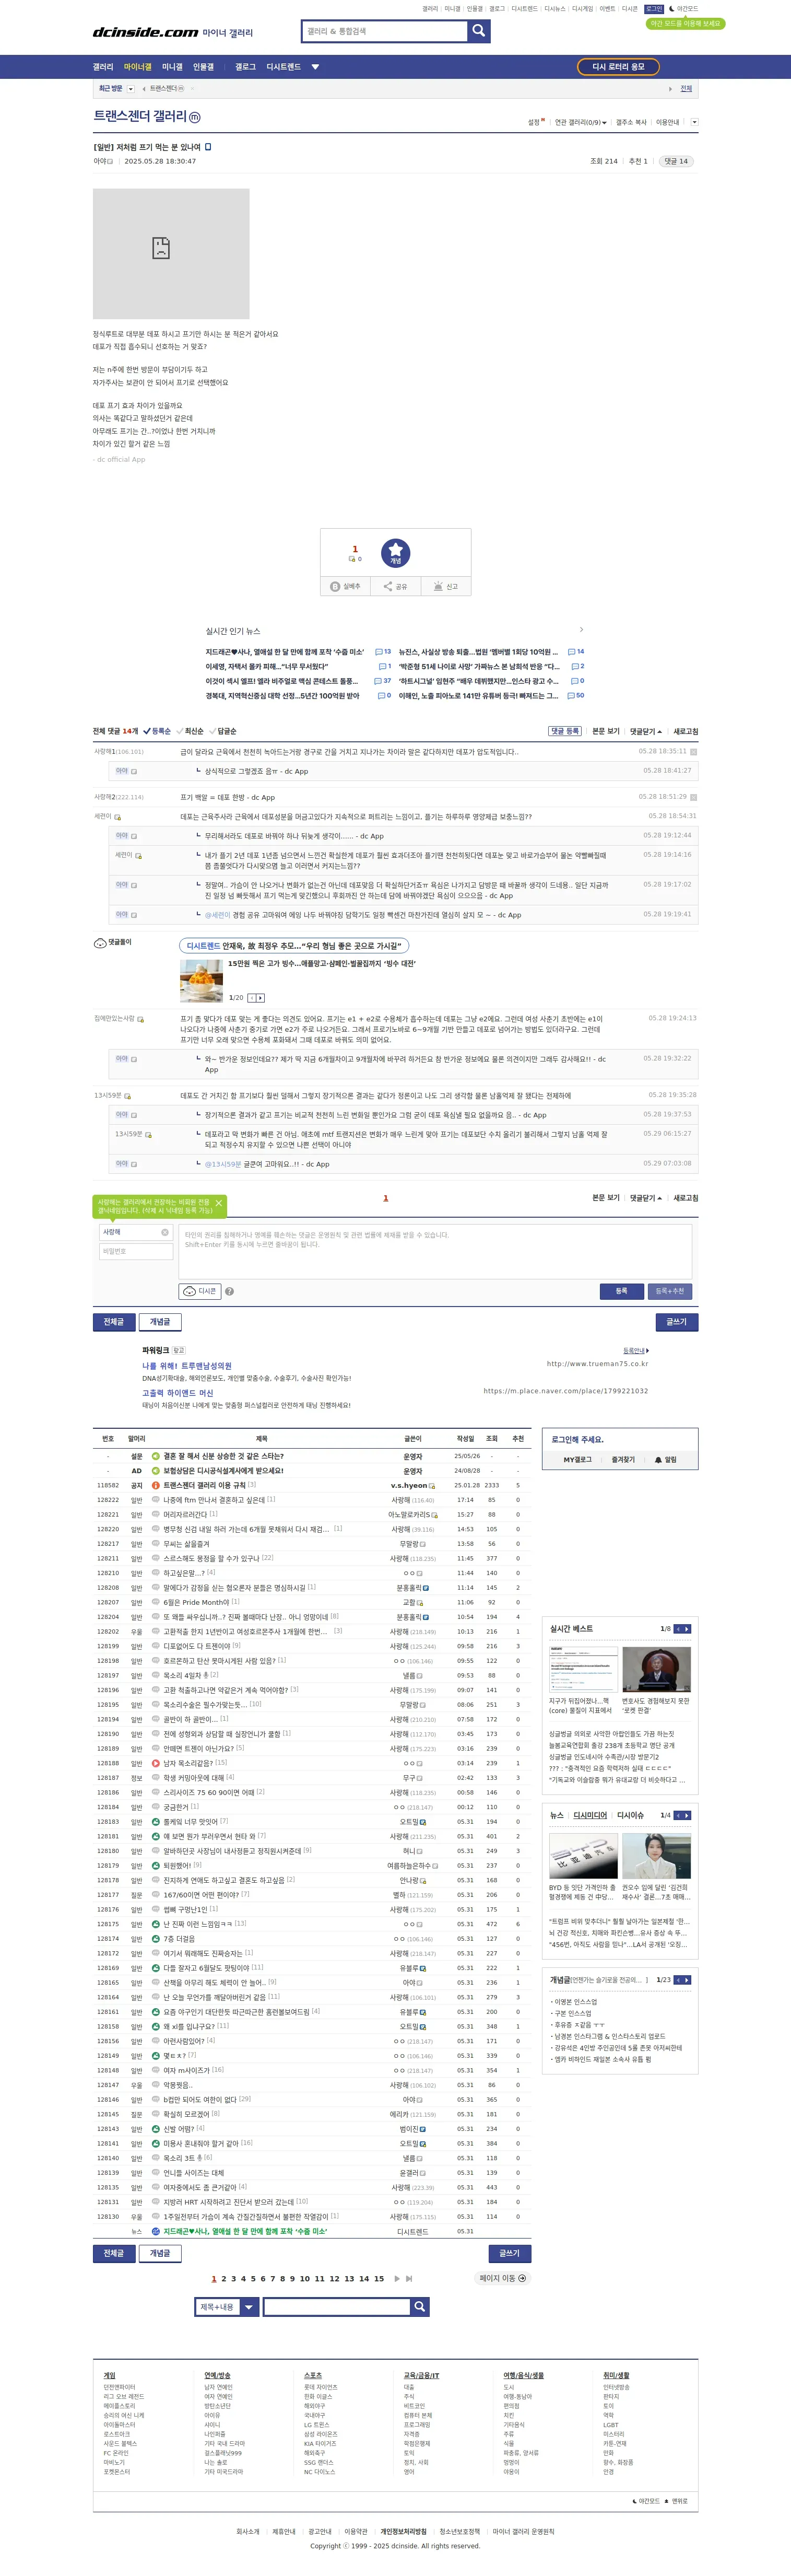
Task: Click the 등록 comment submit button
Action: (x=621, y=1291)
